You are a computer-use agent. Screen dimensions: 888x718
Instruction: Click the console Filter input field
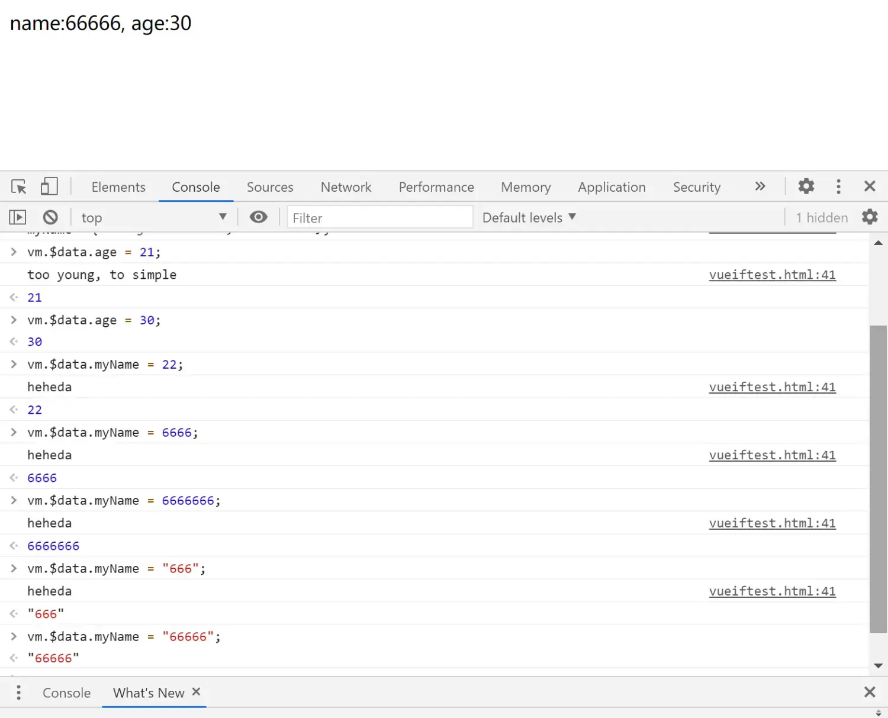click(379, 218)
